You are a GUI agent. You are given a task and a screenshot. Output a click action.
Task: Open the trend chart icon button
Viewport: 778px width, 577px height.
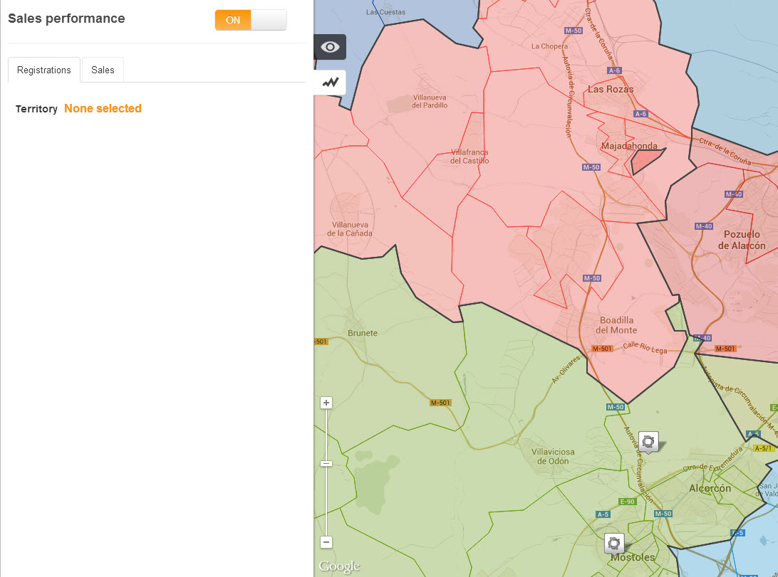point(330,83)
